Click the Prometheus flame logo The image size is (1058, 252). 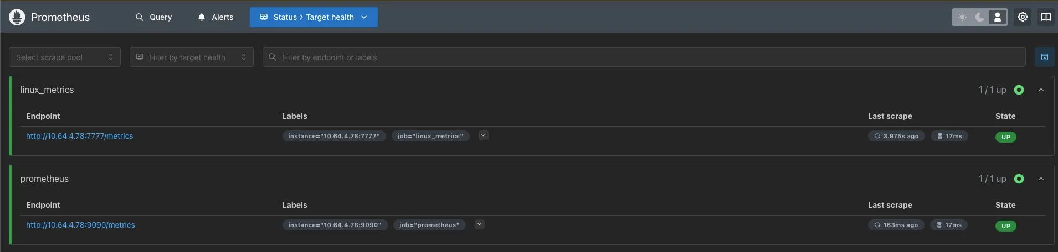click(17, 17)
